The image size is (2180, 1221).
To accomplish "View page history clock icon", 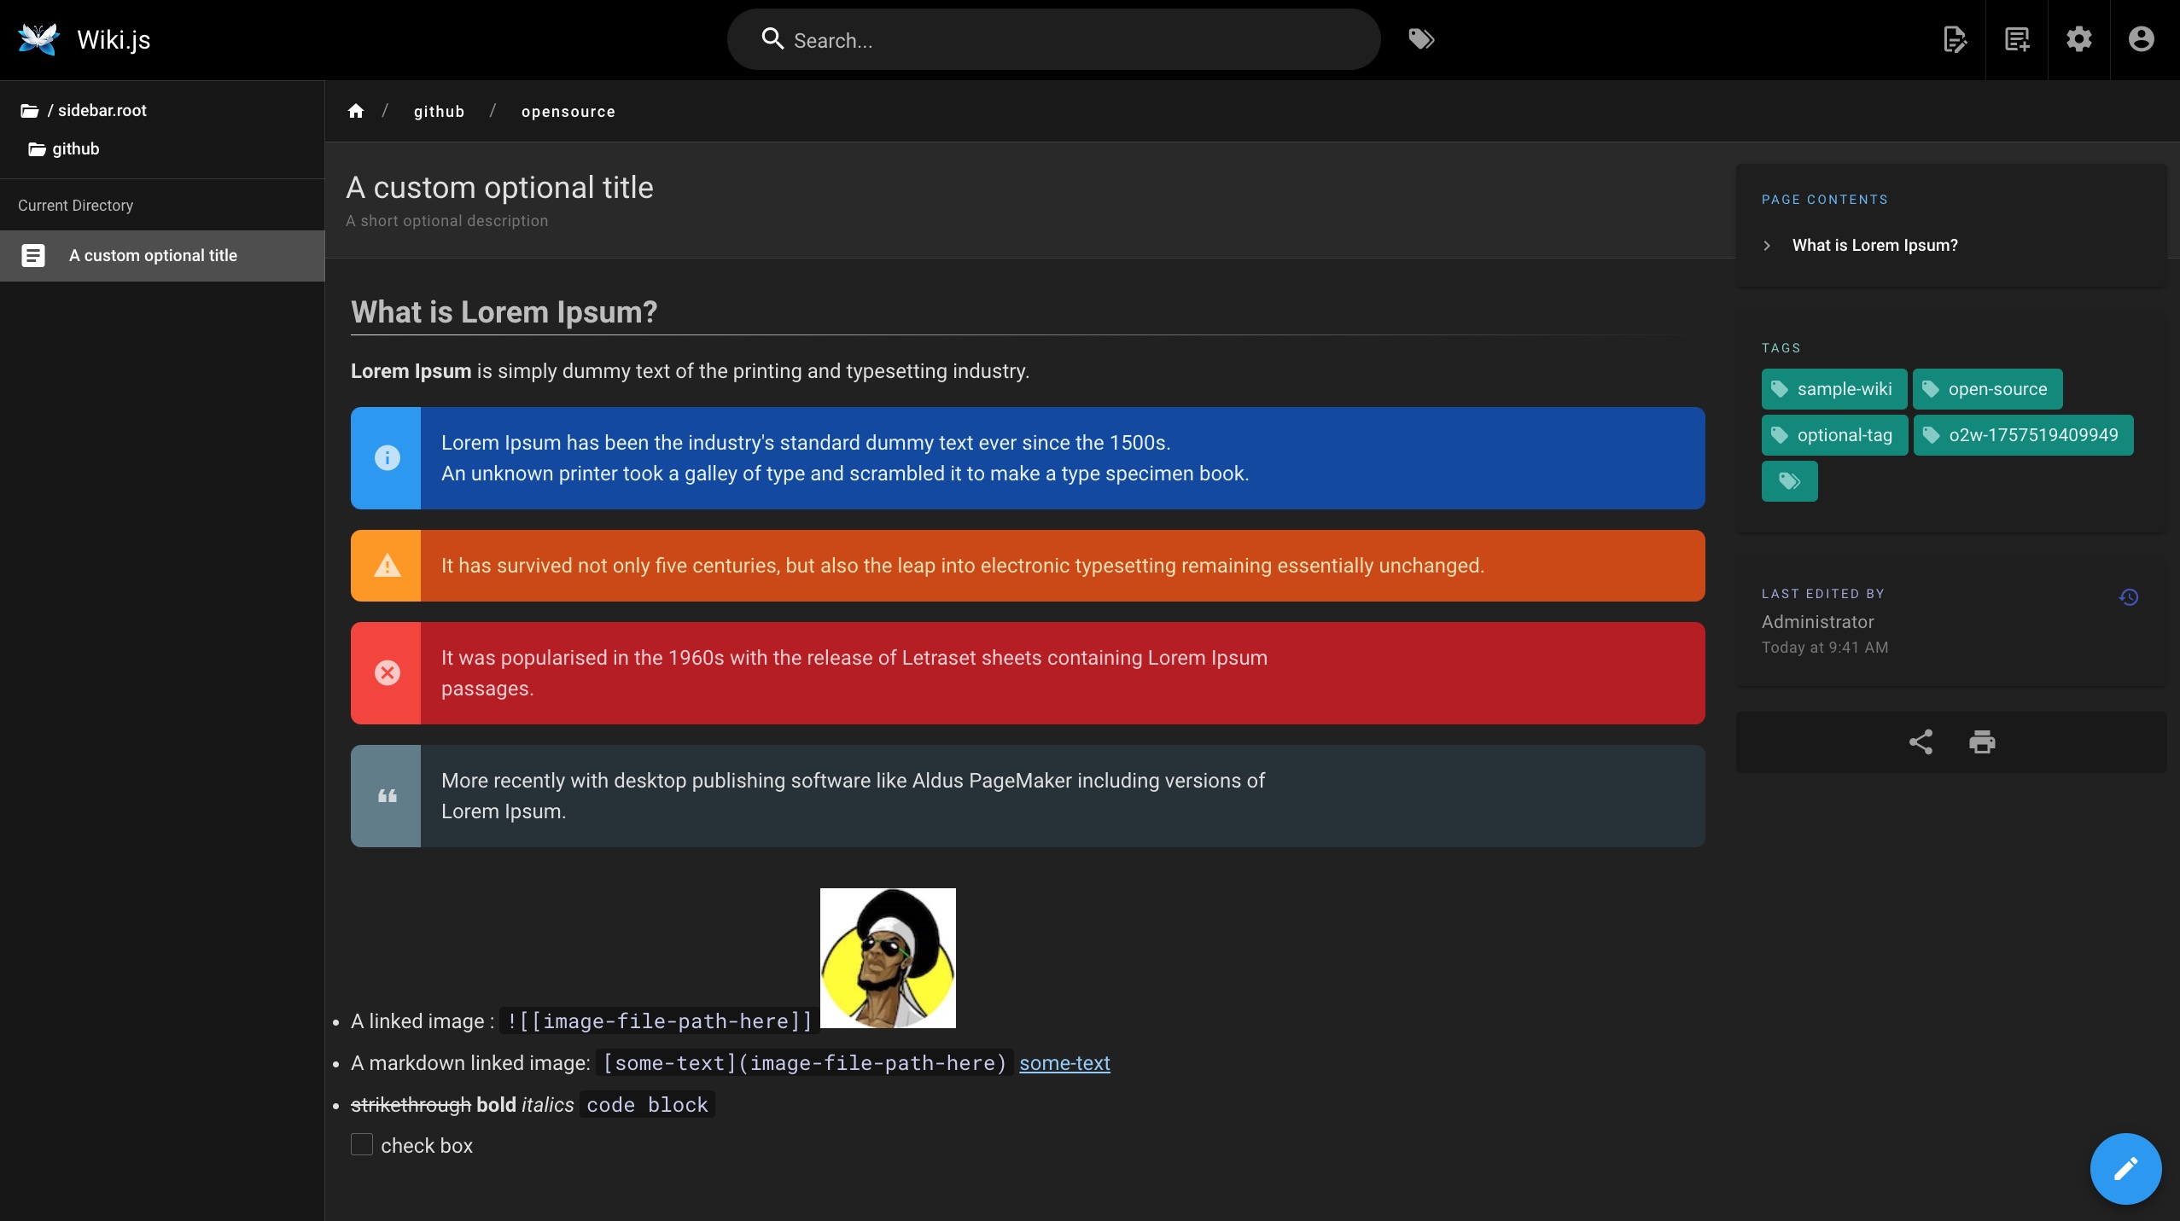I will [2129, 597].
